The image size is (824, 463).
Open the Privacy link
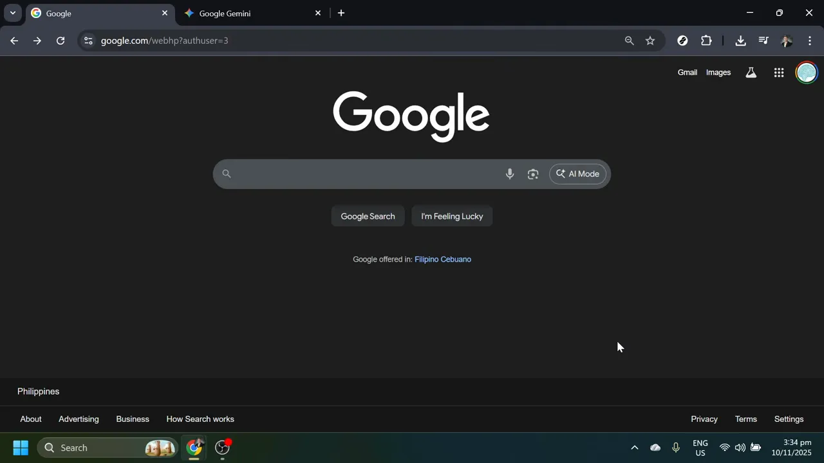704,419
